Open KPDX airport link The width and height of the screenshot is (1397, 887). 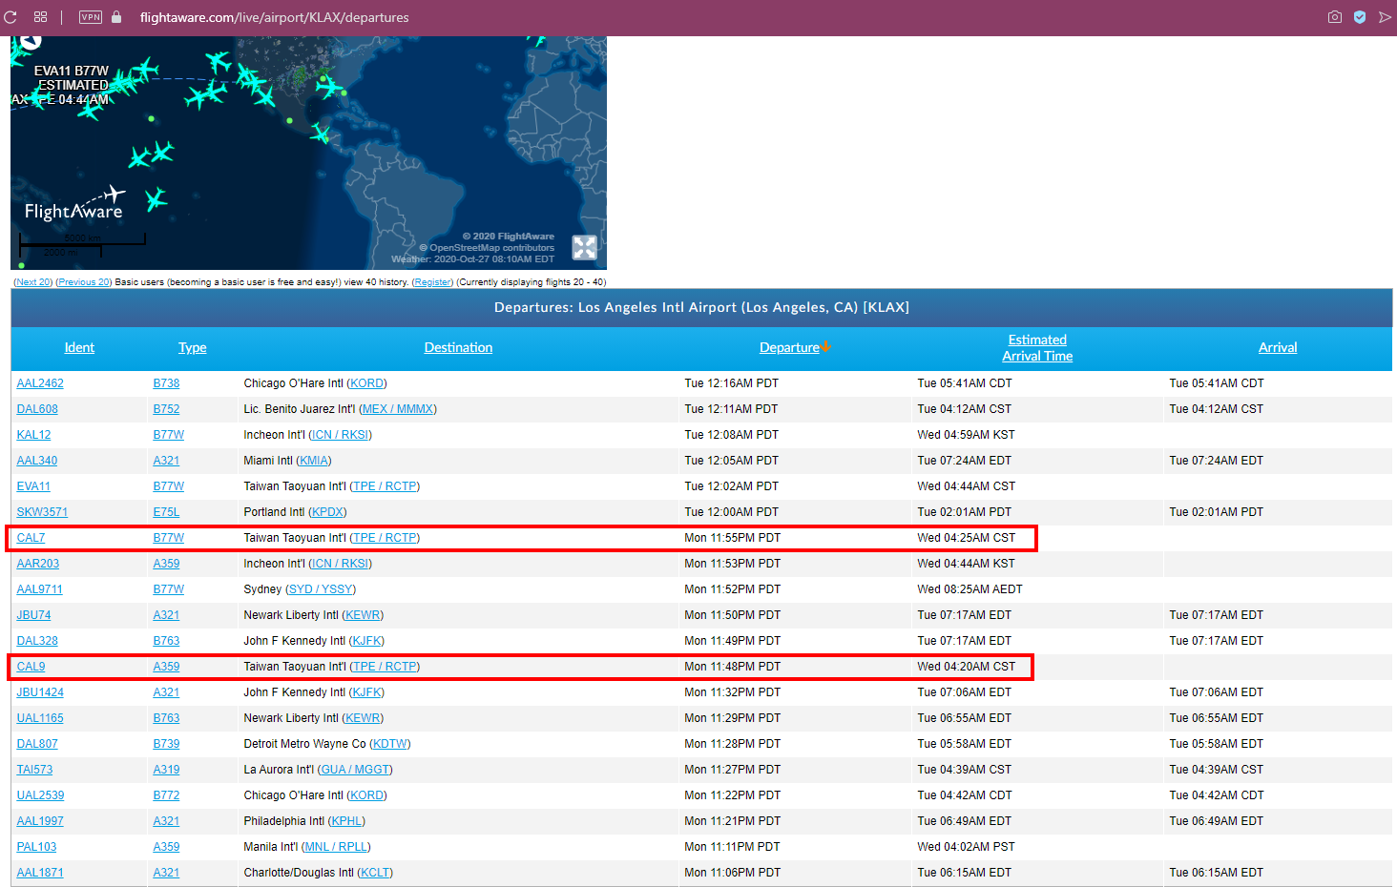[329, 512]
